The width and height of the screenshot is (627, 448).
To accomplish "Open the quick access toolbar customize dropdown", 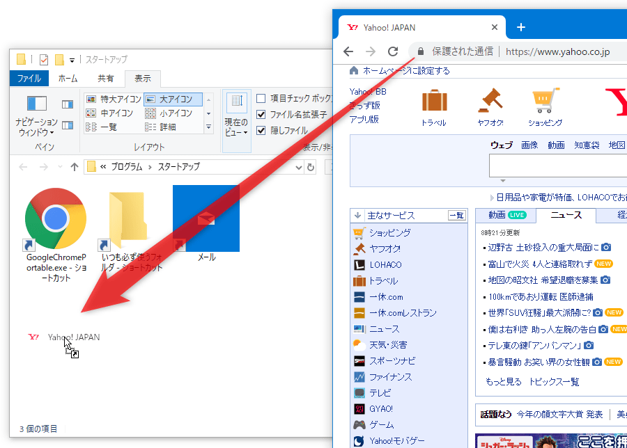I will [x=72, y=60].
